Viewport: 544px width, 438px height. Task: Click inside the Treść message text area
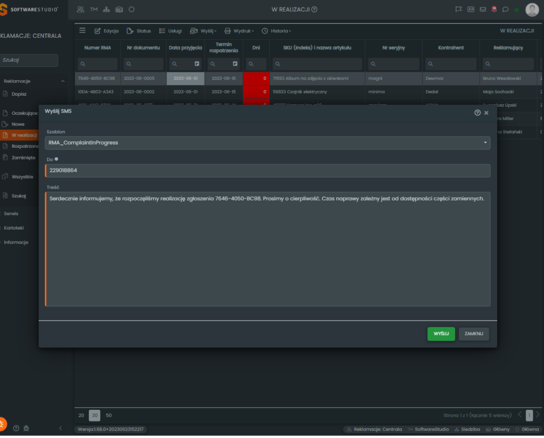[268, 250]
